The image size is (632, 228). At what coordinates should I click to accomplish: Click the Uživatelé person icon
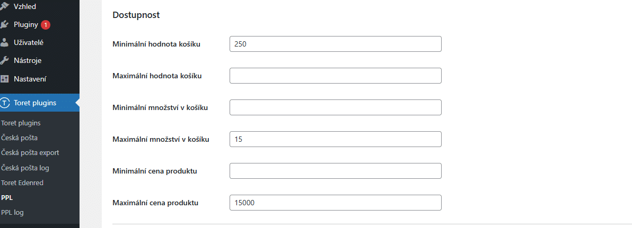[5, 42]
